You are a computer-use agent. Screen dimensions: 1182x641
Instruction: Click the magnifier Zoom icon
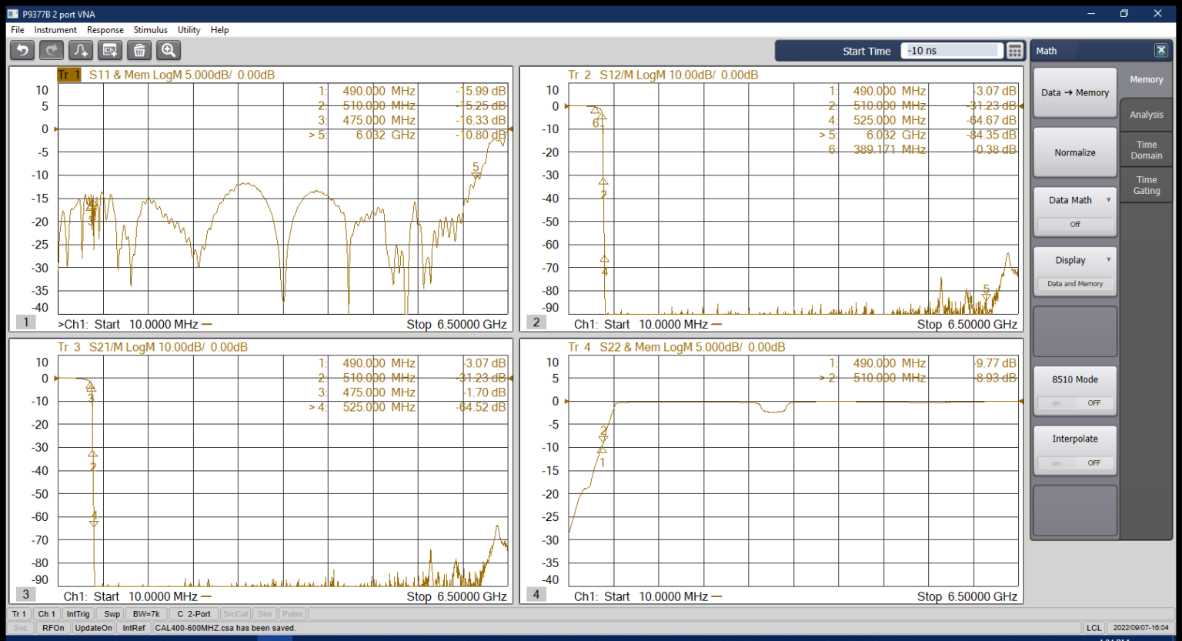[168, 50]
